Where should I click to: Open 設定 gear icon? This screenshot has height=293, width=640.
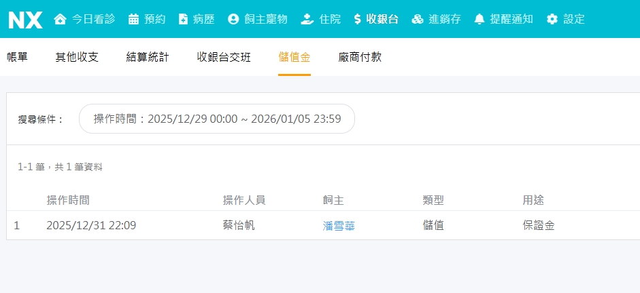pyautogui.click(x=552, y=20)
